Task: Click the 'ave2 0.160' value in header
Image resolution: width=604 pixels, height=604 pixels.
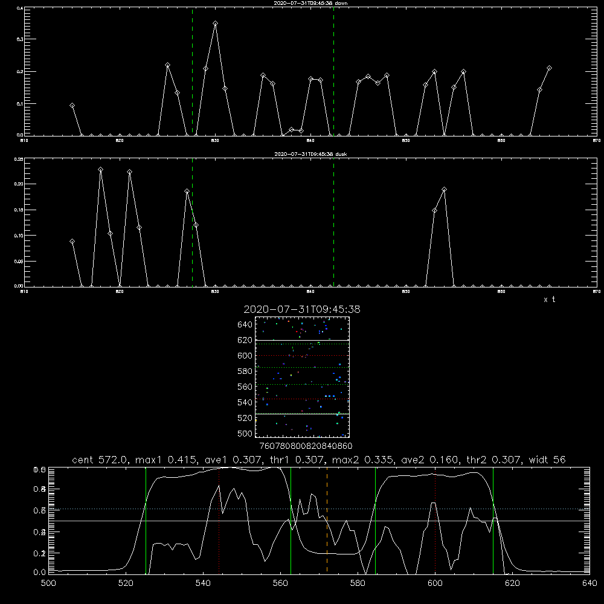Action: [x=430, y=460]
